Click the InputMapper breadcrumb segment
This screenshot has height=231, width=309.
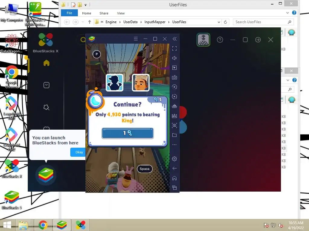tap(155, 22)
